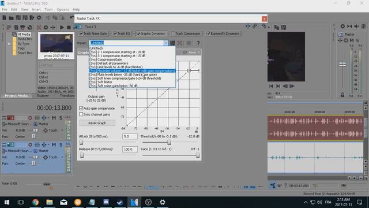Click Arm for Record on track 3
This screenshot has height=208, width=369.
tap(30, 144)
